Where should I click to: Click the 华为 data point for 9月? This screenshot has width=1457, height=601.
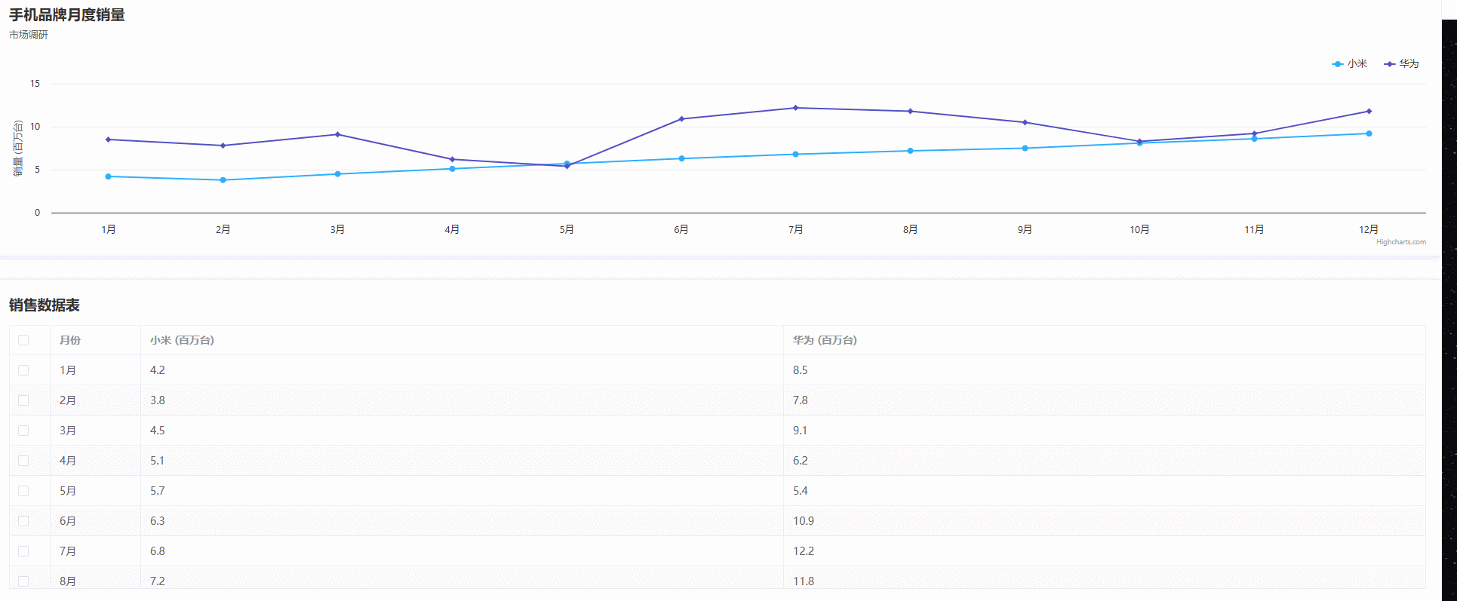point(1025,122)
